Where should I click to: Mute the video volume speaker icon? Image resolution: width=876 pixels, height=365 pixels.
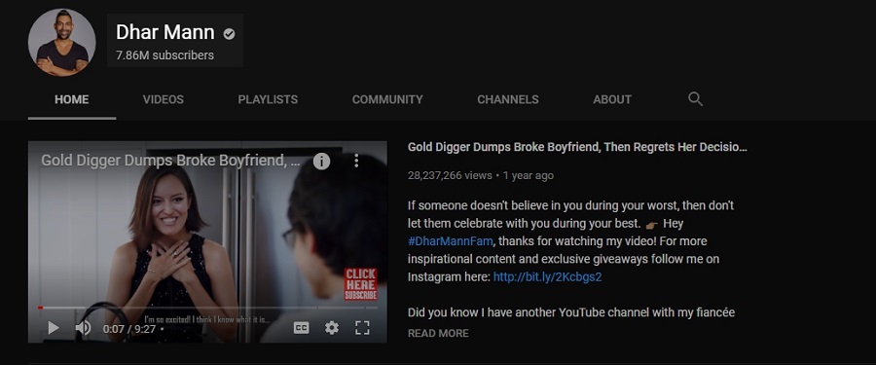tap(83, 328)
